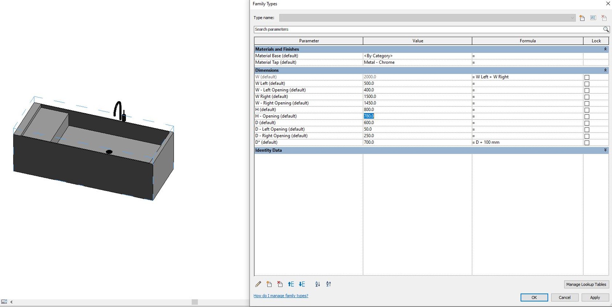Click the Cancel button
This screenshot has width=612, height=307.
click(565, 297)
